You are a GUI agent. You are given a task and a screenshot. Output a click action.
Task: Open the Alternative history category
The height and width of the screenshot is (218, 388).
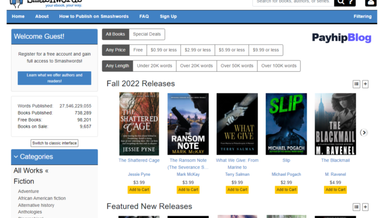[36, 205]
